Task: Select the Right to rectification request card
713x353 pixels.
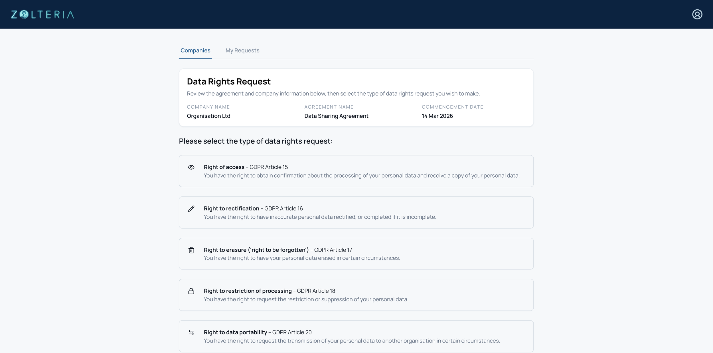Action: (356, 212)
